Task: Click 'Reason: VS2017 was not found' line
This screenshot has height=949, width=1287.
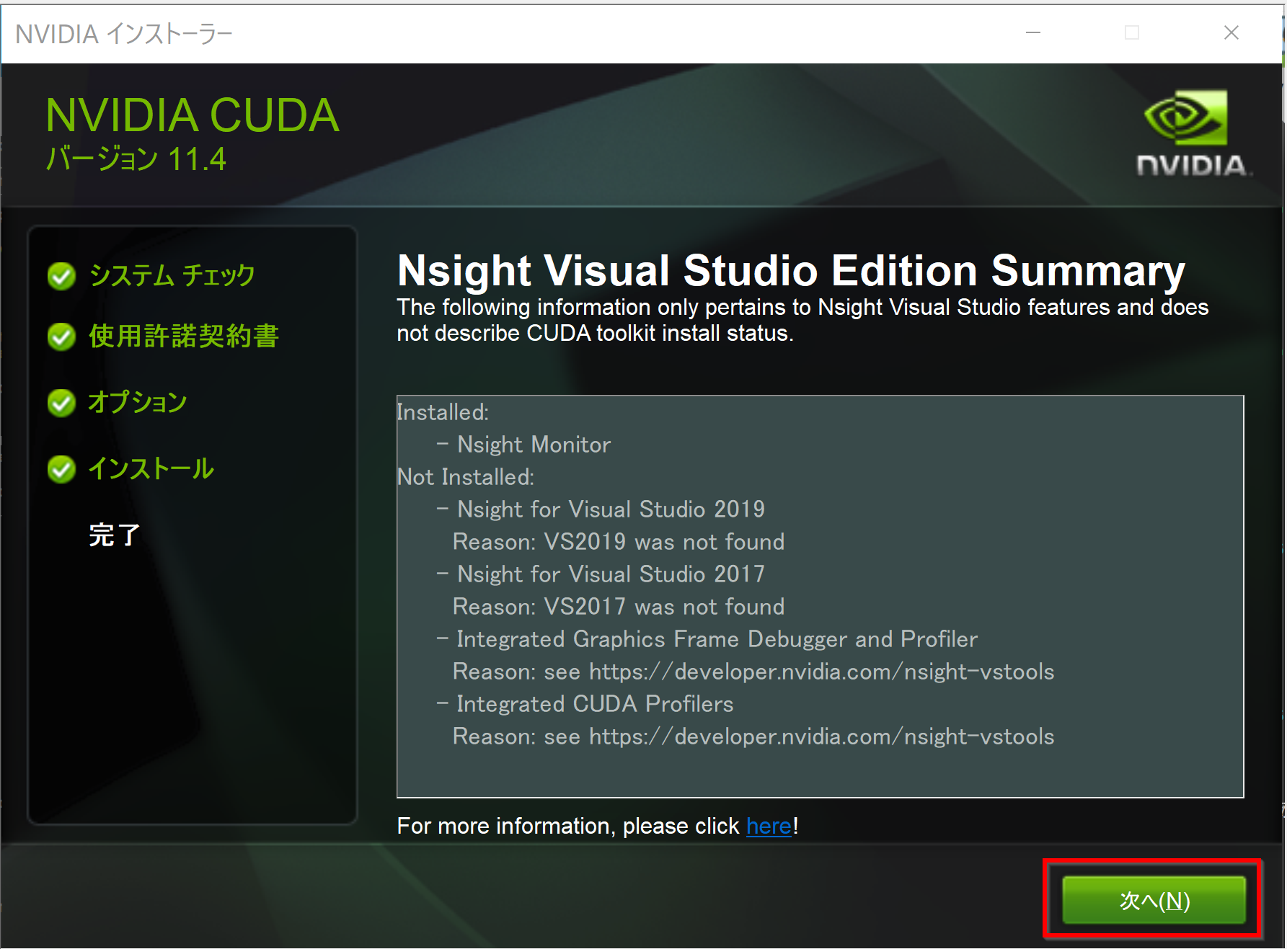Action: 619,607
